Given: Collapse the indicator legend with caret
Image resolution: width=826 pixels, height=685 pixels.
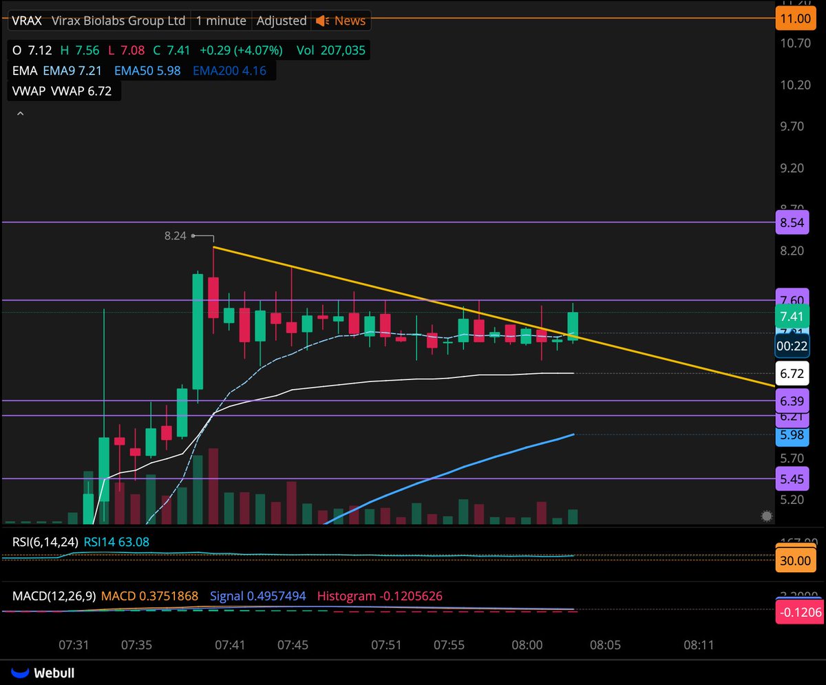Looking at the screenshot, I should (x=20, y=114).
